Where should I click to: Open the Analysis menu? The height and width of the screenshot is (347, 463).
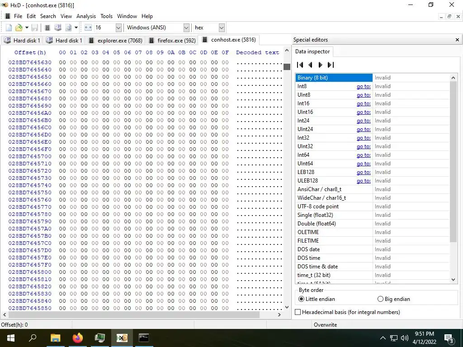[86, 16]
